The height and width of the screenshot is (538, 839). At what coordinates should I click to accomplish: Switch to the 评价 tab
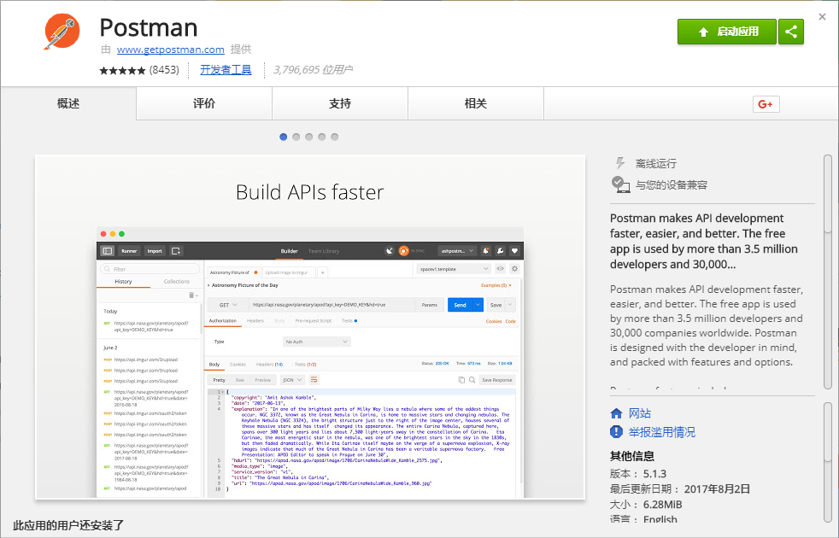(x=204, y=103)
